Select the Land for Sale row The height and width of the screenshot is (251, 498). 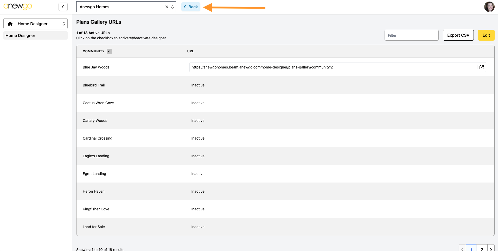[x=285, y=227]
